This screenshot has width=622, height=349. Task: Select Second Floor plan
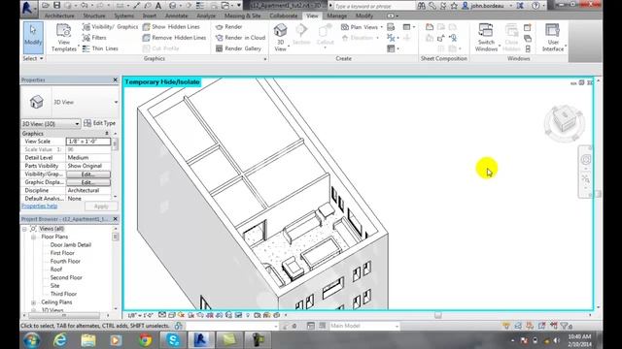click(x=66, y=277)
